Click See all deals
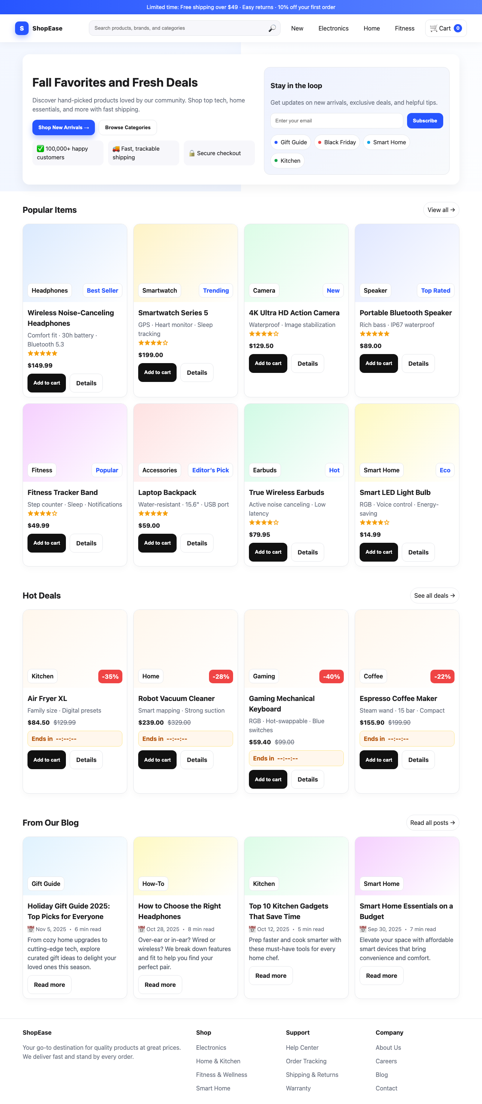The image size is (482, 1104). point(434,595)
